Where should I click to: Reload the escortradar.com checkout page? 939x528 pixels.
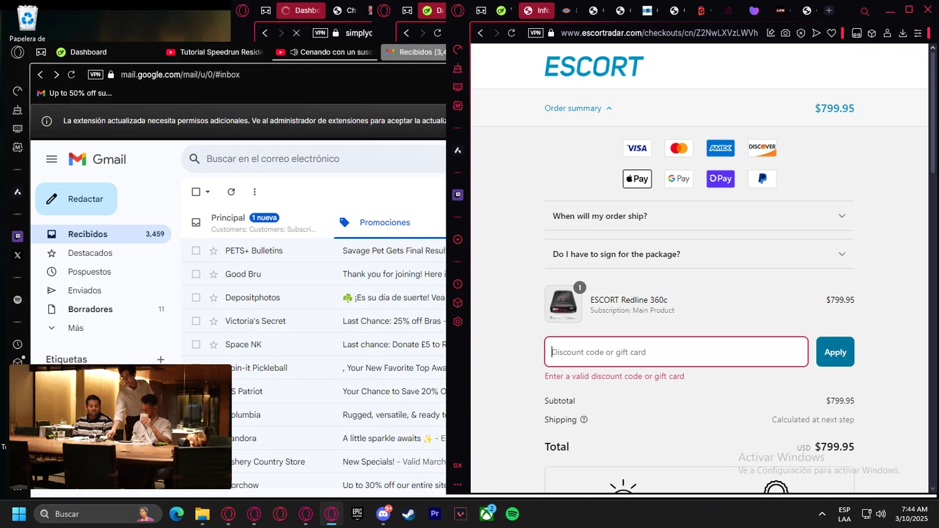[x=511, y=33]
